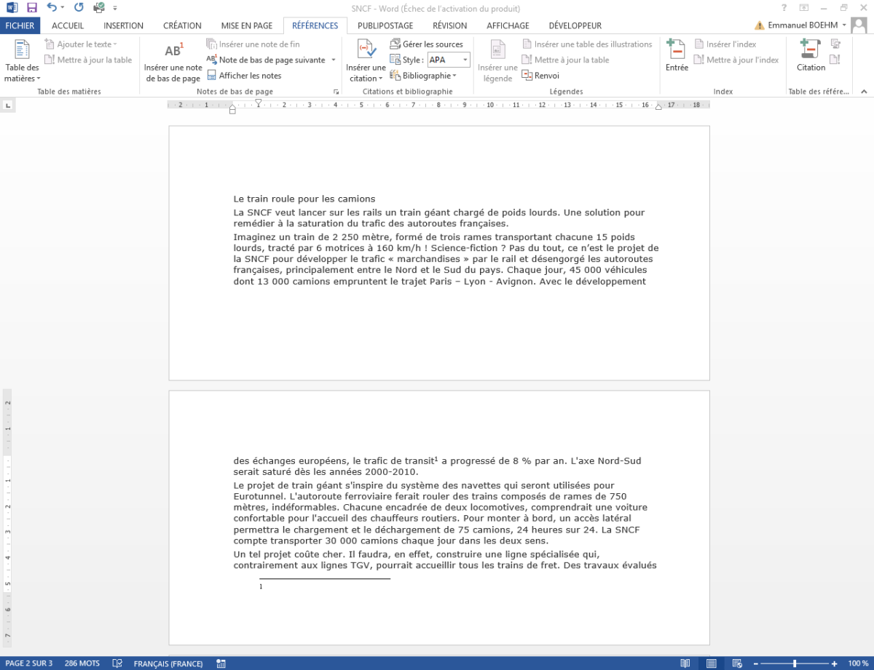Switch to the MISE EN PAGE tab
The height and width of the screenshot is (670, 874).
(247, 25)
